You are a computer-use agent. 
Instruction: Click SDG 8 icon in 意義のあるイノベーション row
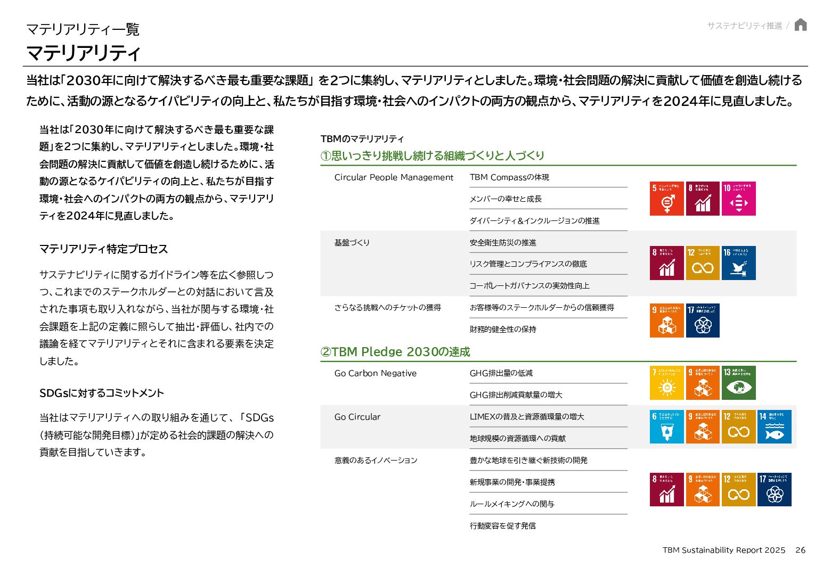pyautogui.click(x=666, y=489)
